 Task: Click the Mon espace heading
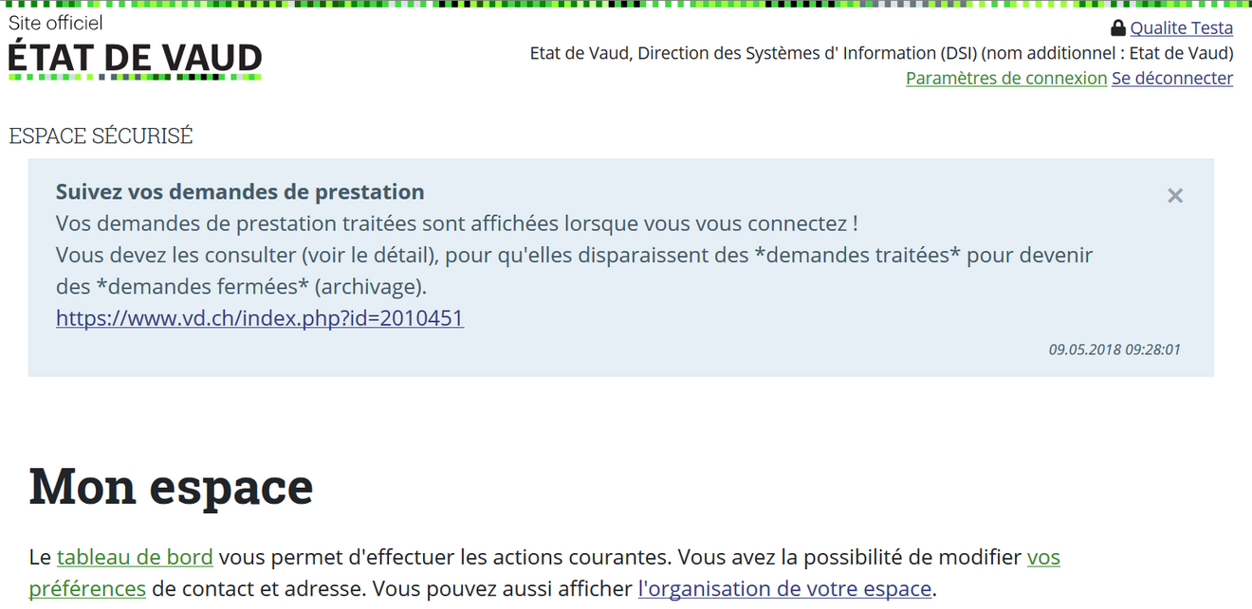tap(171, 486)
